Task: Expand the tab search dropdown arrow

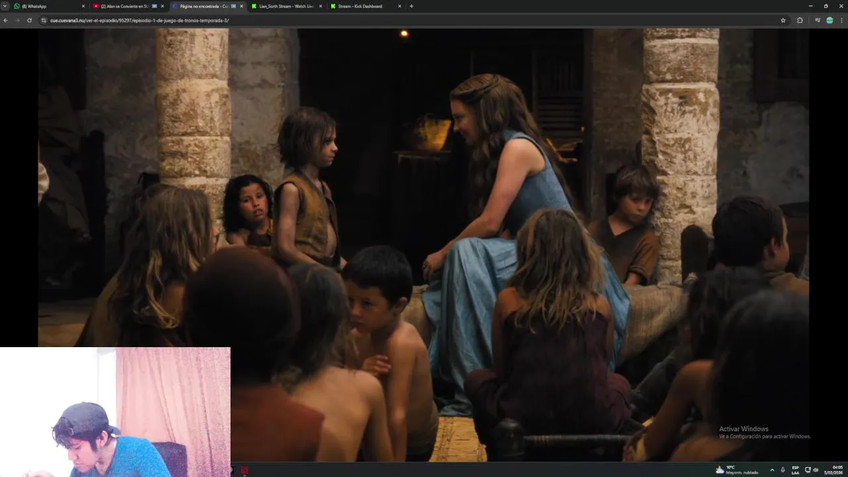Action: [5, 6]
